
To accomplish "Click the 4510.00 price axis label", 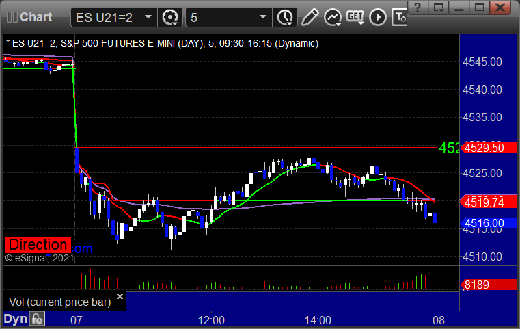I will (x=482, y=256).
